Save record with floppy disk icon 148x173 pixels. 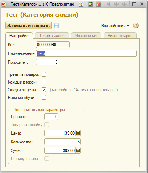(57, 26)
